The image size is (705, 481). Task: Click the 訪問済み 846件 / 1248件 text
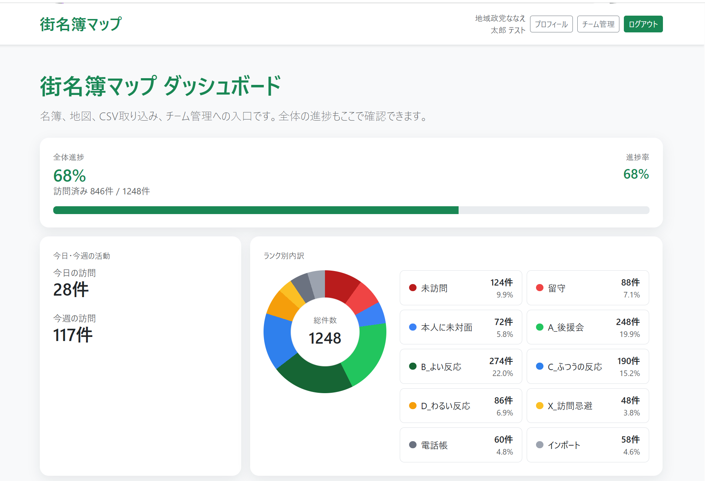pos(102,191)
